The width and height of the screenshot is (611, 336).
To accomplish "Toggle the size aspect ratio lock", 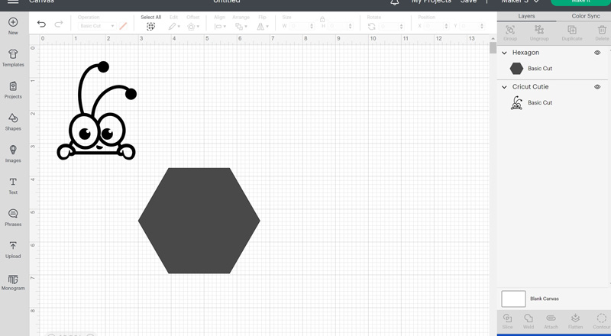I will coord(322,19).
